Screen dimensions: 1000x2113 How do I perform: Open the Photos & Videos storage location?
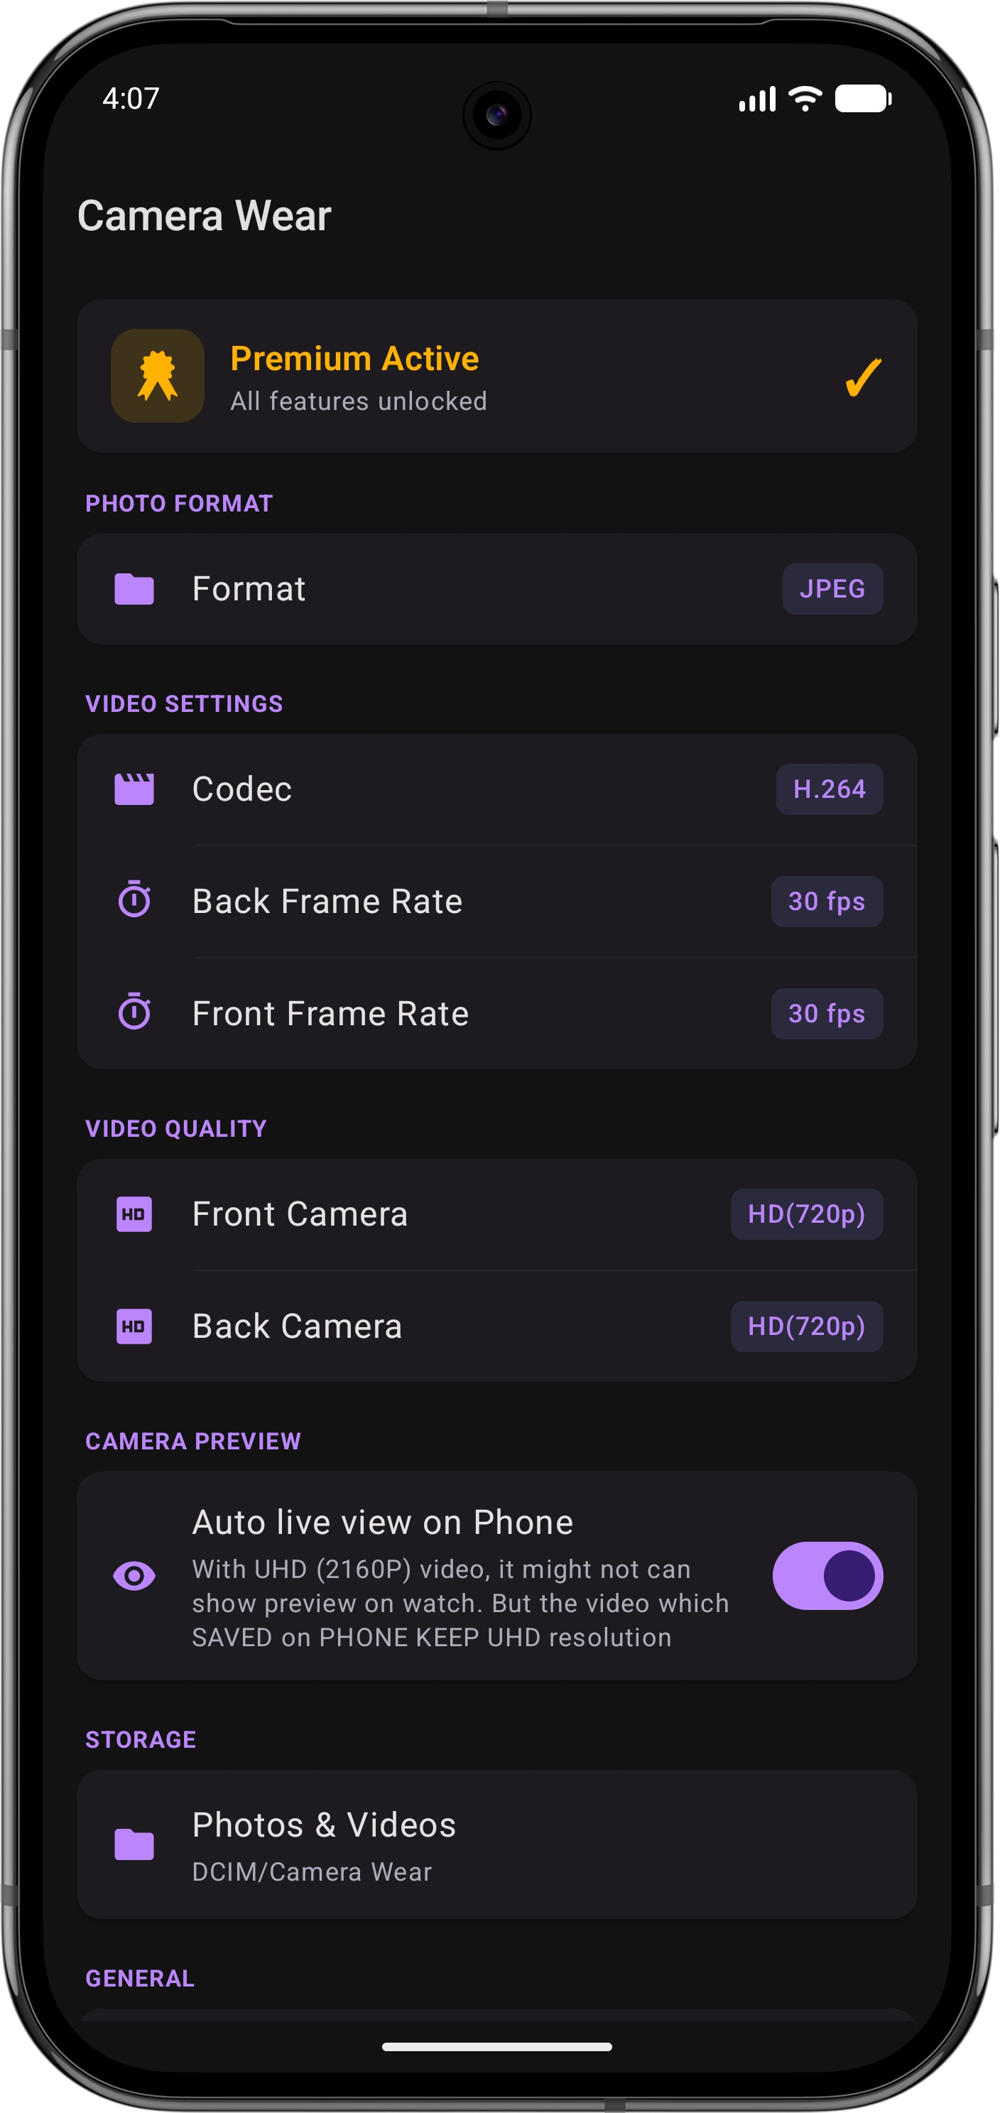tap(496, 1844)
